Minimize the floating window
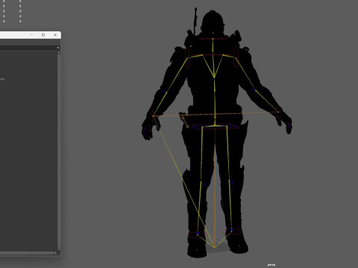 (x=31, y=35)
